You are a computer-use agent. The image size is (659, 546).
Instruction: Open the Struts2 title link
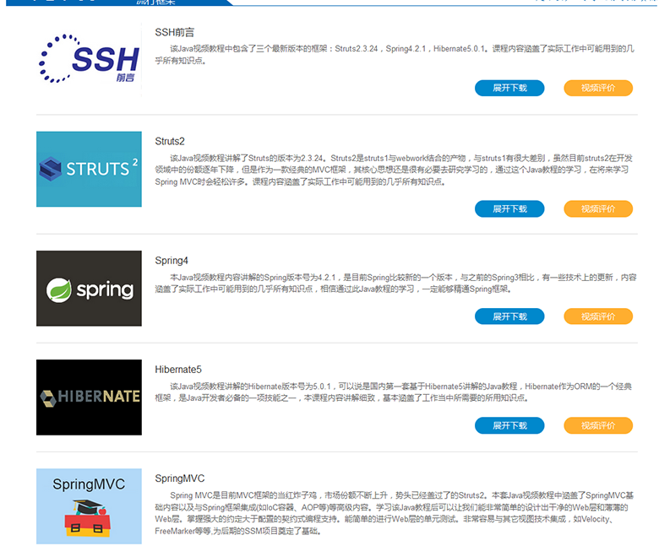click(x=169, y=141)
